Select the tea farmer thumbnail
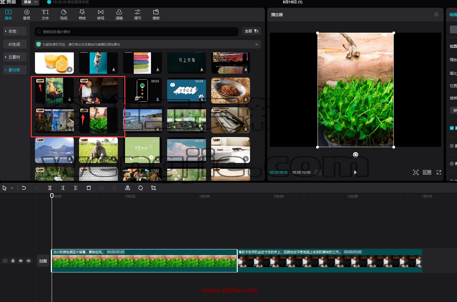The width and height of the screenshot is (457, 302). [98, 150]
